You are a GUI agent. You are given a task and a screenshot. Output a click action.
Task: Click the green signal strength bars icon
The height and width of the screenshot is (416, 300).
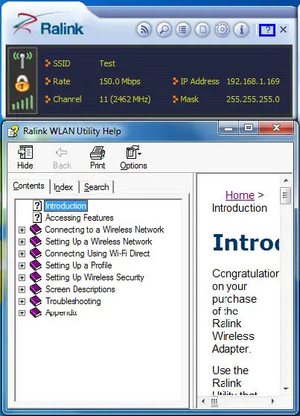(22, 102)
